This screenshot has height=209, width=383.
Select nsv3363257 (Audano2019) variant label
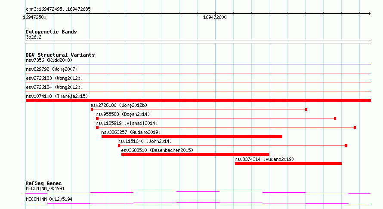click(x=131, y=132)
